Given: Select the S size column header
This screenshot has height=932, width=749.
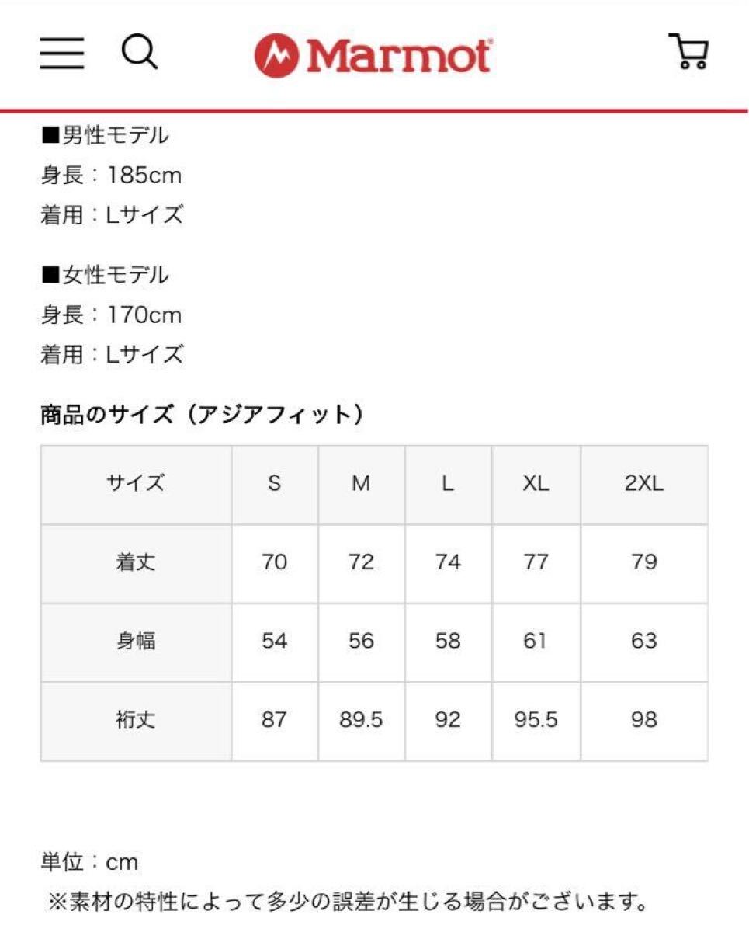Looking at the screenshot, I should pos(274,484).
